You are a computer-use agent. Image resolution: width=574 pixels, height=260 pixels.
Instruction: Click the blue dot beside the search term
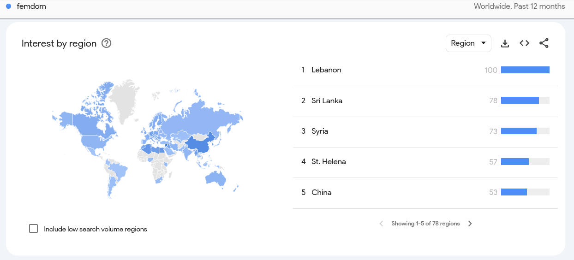[8, 6]
